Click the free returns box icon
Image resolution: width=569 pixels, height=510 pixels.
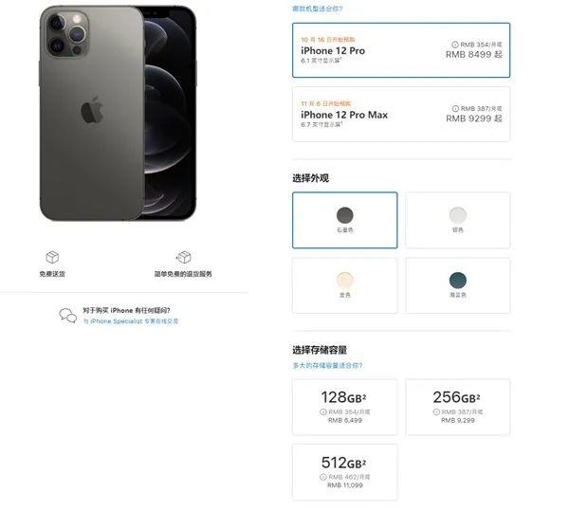click(x=184, y=257)
